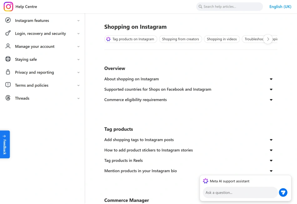This screenshot has height=204, width=297.
Task: Select Tag products on Instagram chip
Action: (x=131, y=39)
